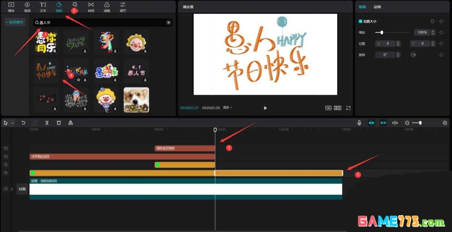Delete the selected clip

tap(59, 123)
